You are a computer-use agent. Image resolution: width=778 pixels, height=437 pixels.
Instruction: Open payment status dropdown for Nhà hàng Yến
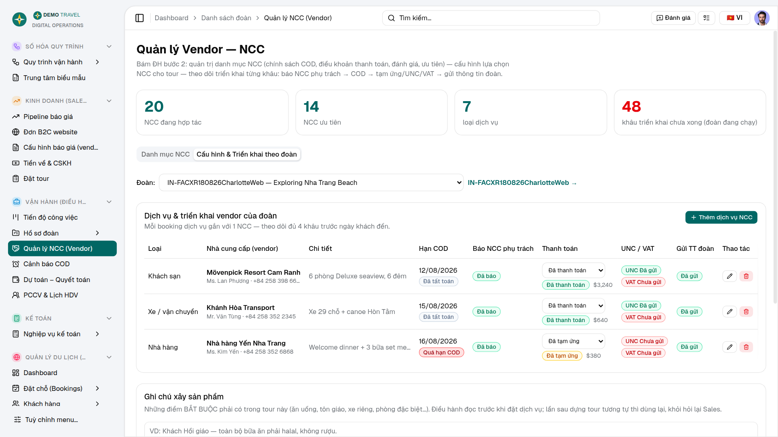573,341
